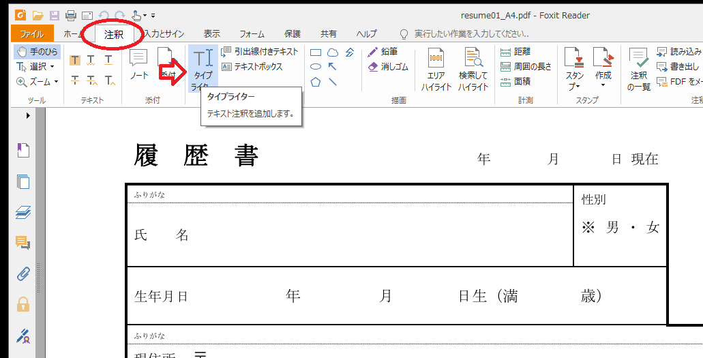Open the touch mode dropdown arrow
The image size is (703, 358).
pos(145,16)
